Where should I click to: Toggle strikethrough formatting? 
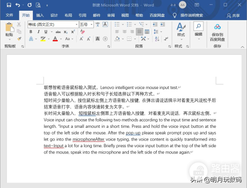click(58, 32)
